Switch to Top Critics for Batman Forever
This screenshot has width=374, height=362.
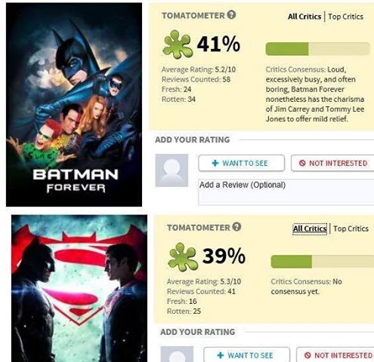[x=345, y=17]
